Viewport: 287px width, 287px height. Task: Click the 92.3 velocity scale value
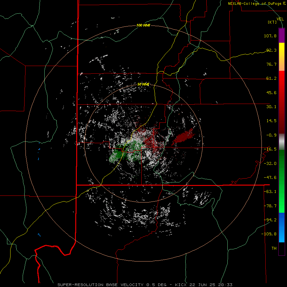click(x=271, y=50)
